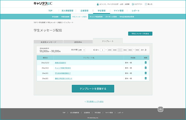This screenshot has width=186, height=120.
Task: Select page 4002 in pagination
Action: click(125, 50)
